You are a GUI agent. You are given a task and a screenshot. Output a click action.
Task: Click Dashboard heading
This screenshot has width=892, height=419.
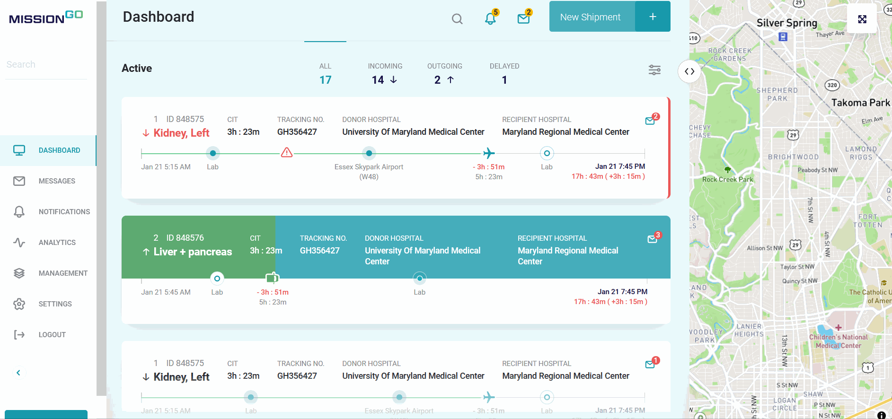pyautogui.click(x=159, y=17)
